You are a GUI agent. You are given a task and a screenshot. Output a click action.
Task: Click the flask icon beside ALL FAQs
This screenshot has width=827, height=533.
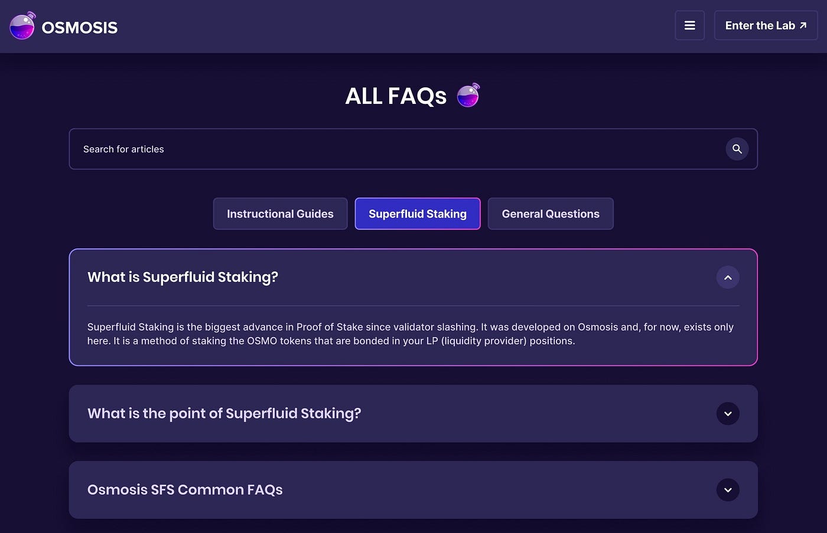coord(468,95)
